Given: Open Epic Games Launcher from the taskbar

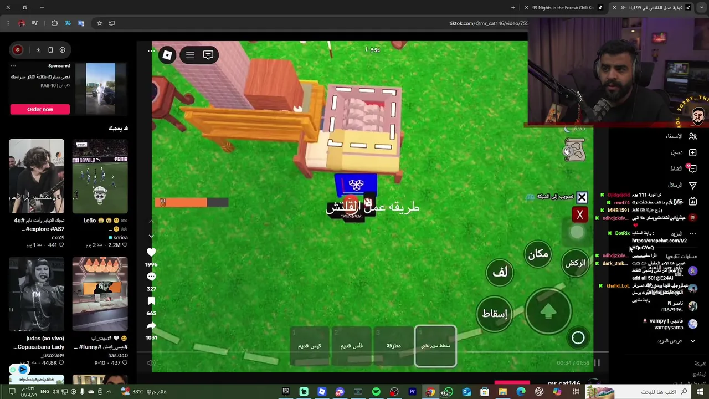Looking at the screenshot, I should (x=286, y=392).
